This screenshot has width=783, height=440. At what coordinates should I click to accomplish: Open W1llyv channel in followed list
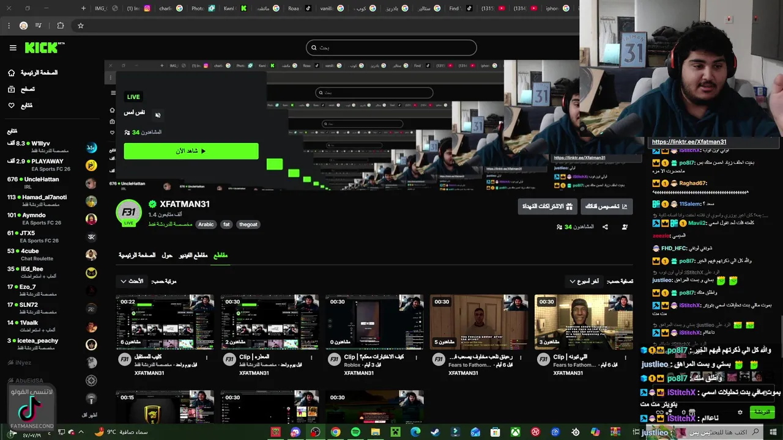pos(51,147)
